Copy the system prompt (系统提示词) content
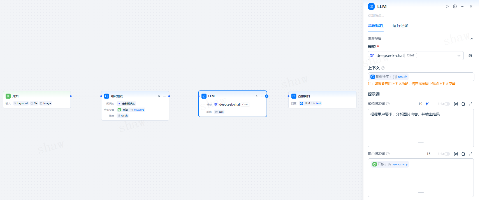This screenshot has width=480, height=200. pos(463,104)
